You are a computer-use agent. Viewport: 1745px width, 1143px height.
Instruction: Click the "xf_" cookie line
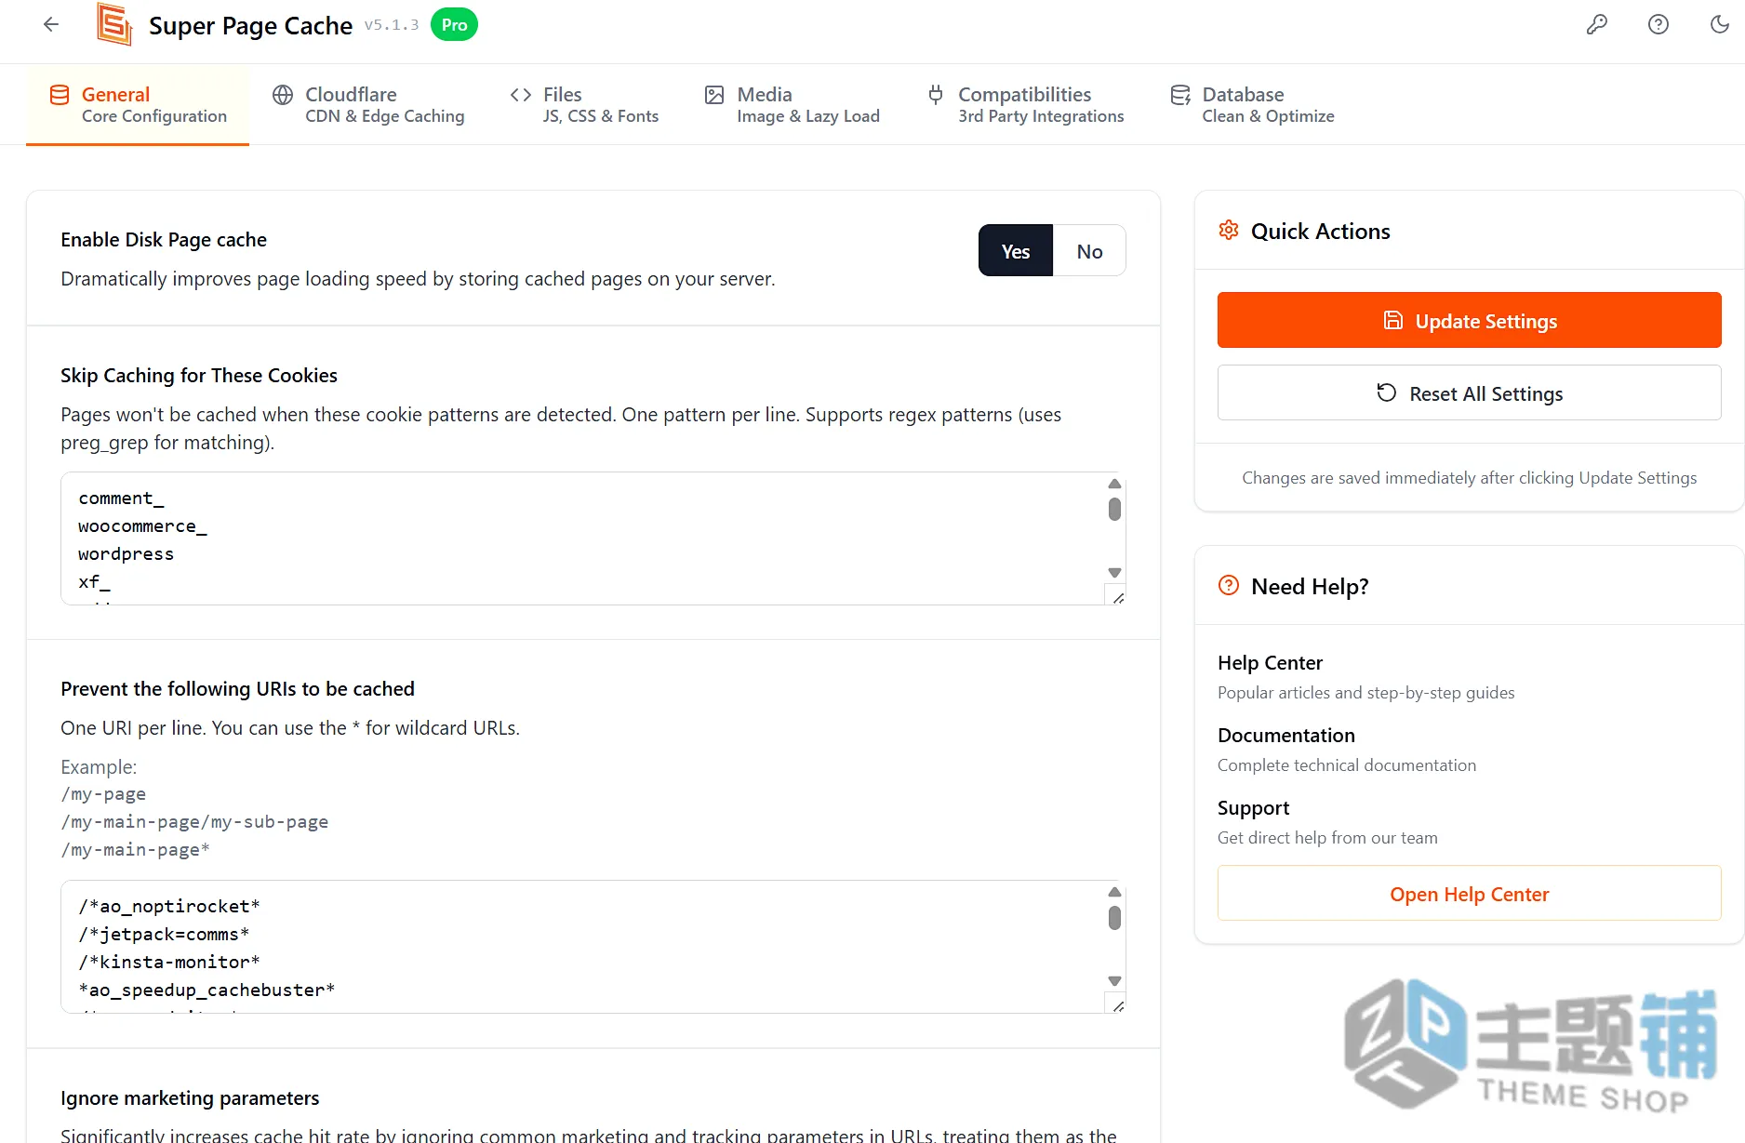tap(94, 582)
